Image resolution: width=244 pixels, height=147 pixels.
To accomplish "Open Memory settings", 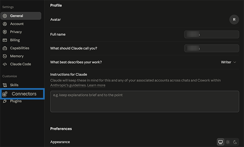I will 21,56.
